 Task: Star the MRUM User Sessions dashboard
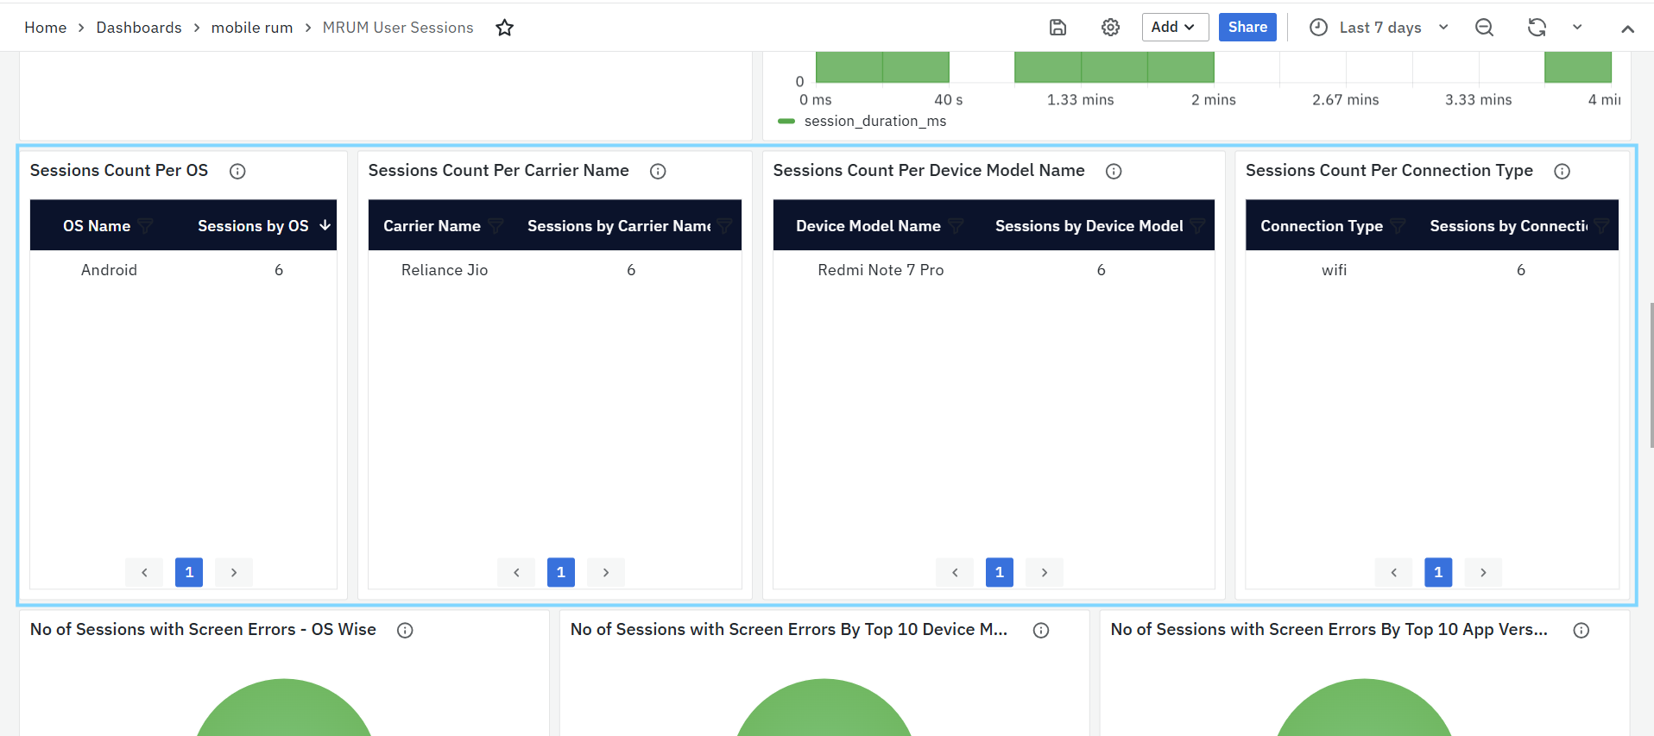(505, 28)
